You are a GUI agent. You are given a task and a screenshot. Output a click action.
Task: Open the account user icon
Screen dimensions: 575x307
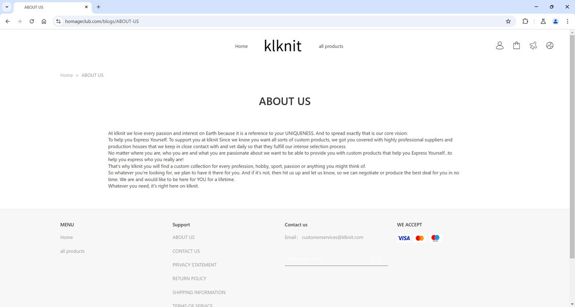(499, 45)
